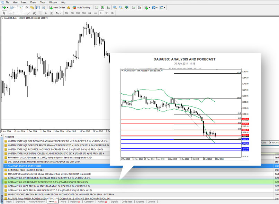Open the Mailbox tab in terminal
This screenshot has width=279, height=204.
point(75,202)
